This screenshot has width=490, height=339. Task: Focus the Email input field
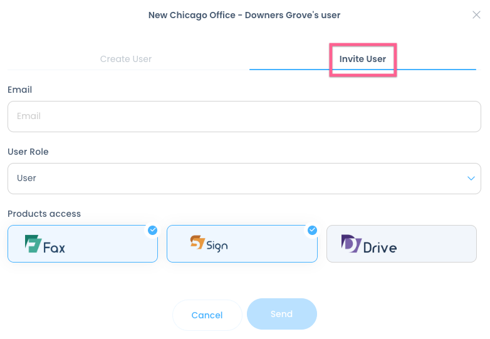click(x=244, y=117)
